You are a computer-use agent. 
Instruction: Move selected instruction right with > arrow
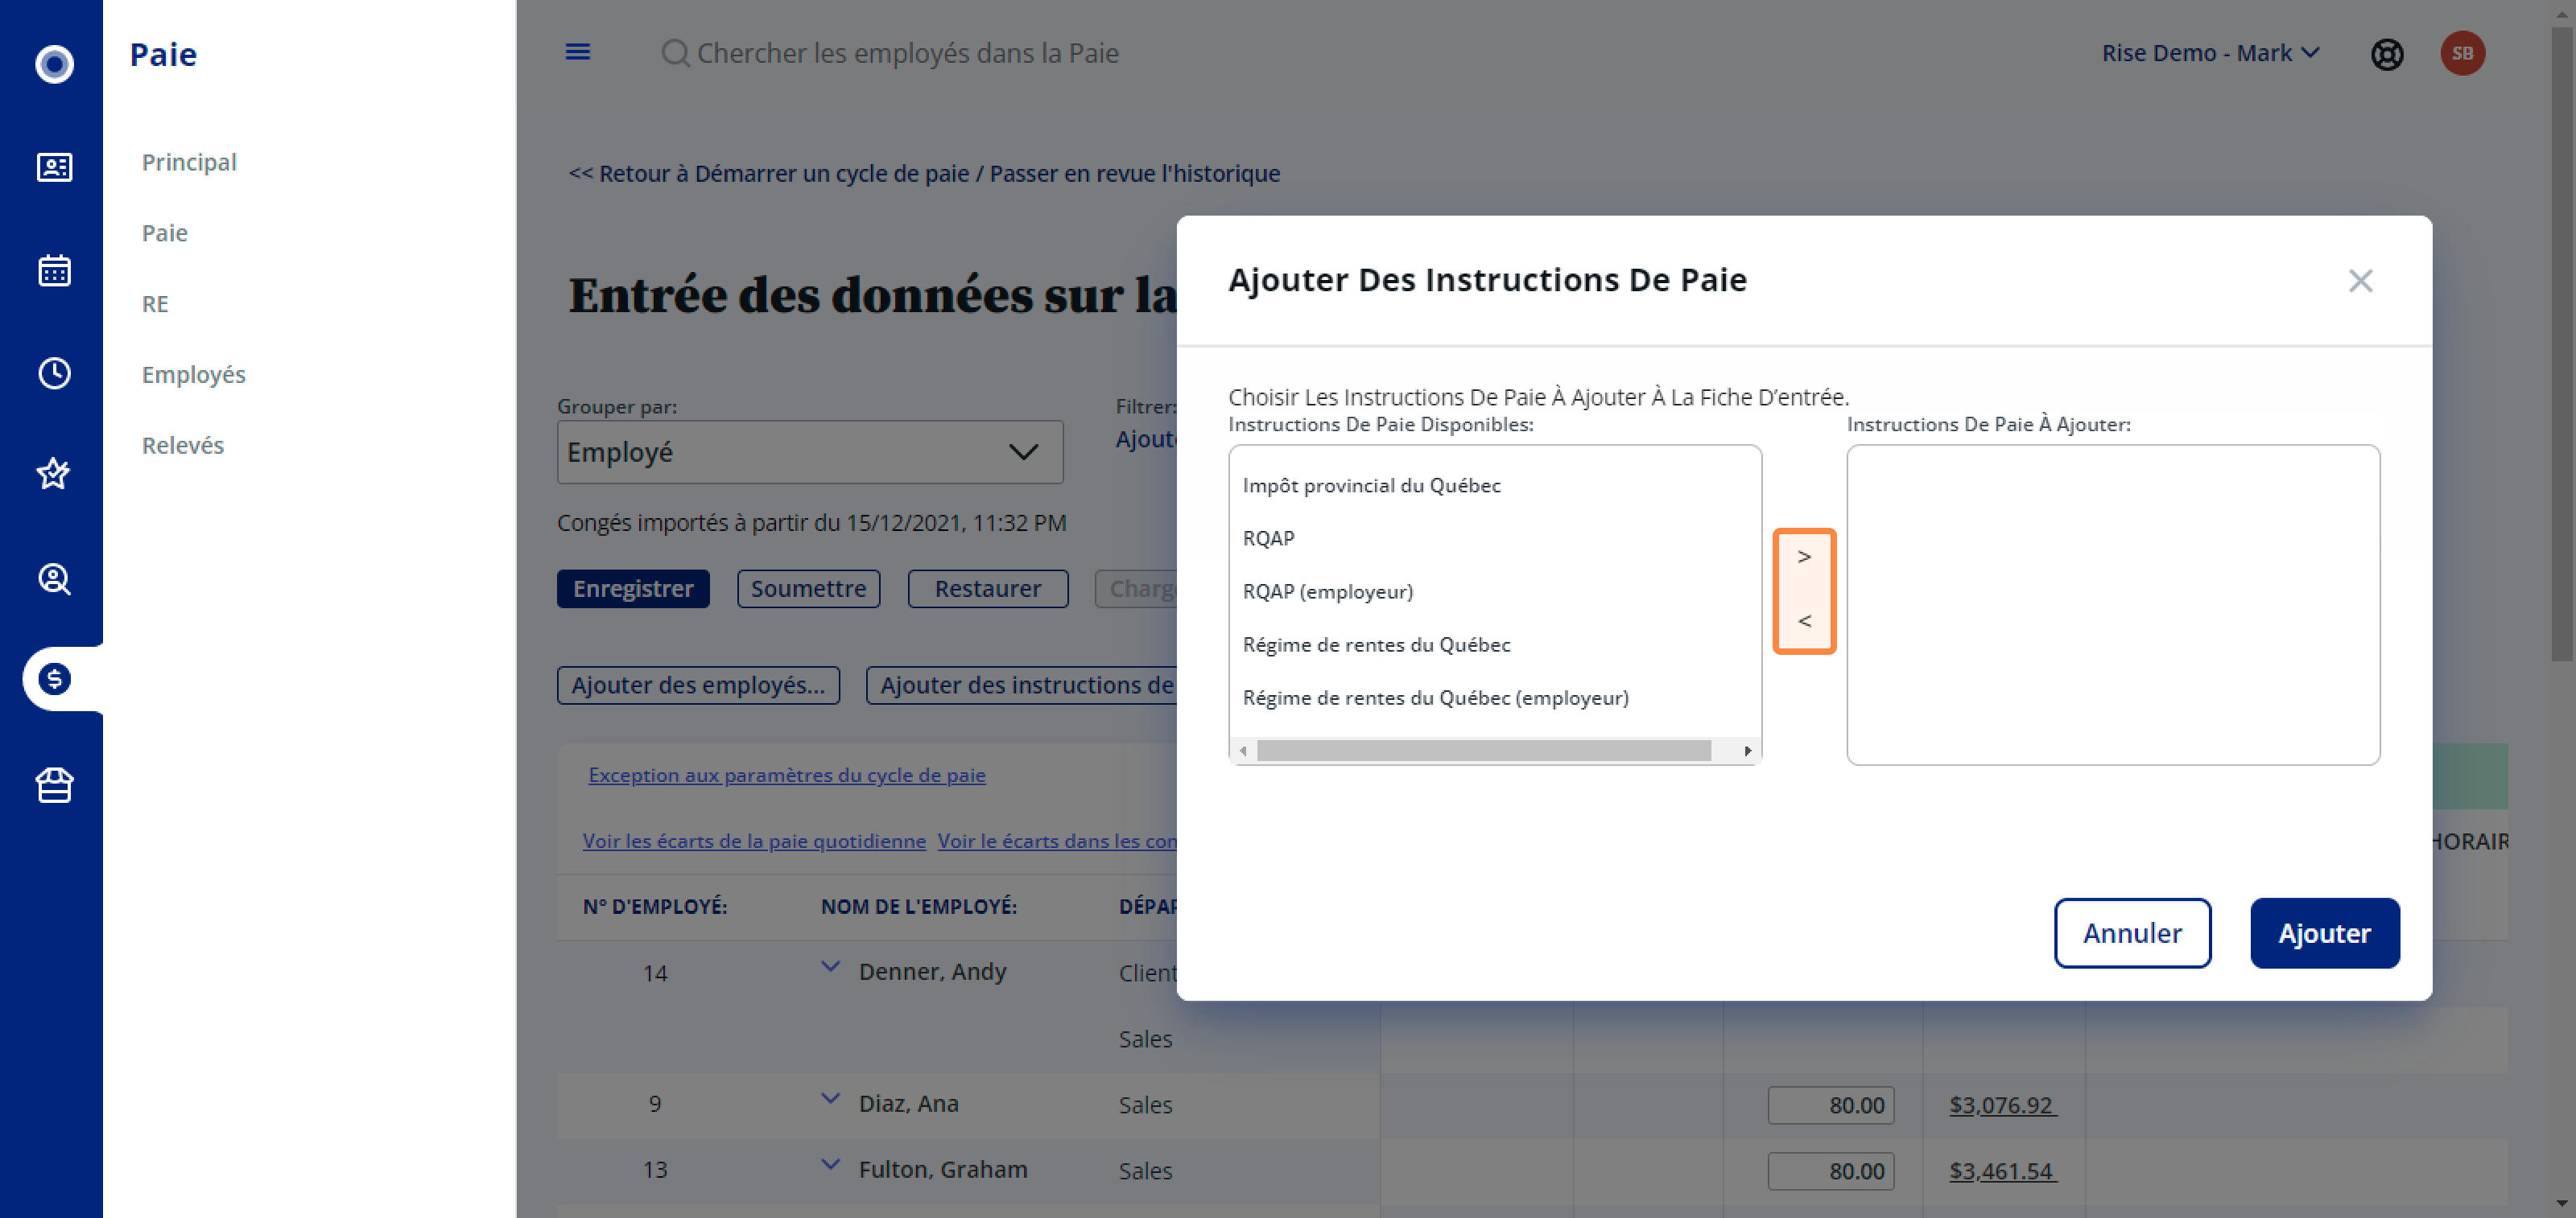pos(1804,557)
